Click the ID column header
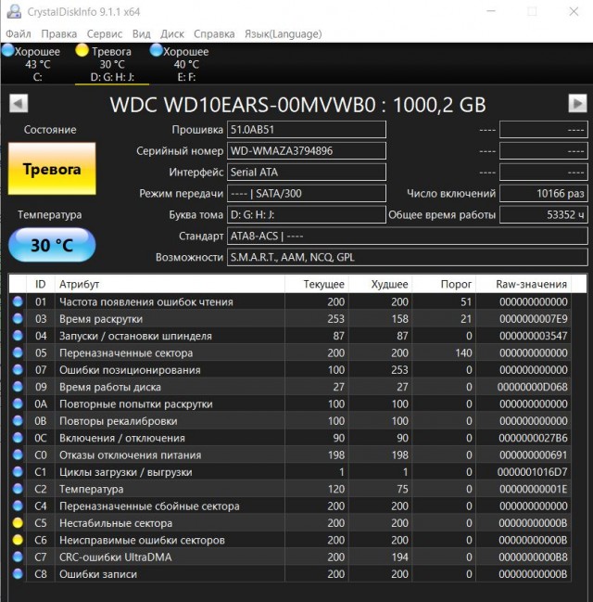The image size is (593, 602). 40,284
